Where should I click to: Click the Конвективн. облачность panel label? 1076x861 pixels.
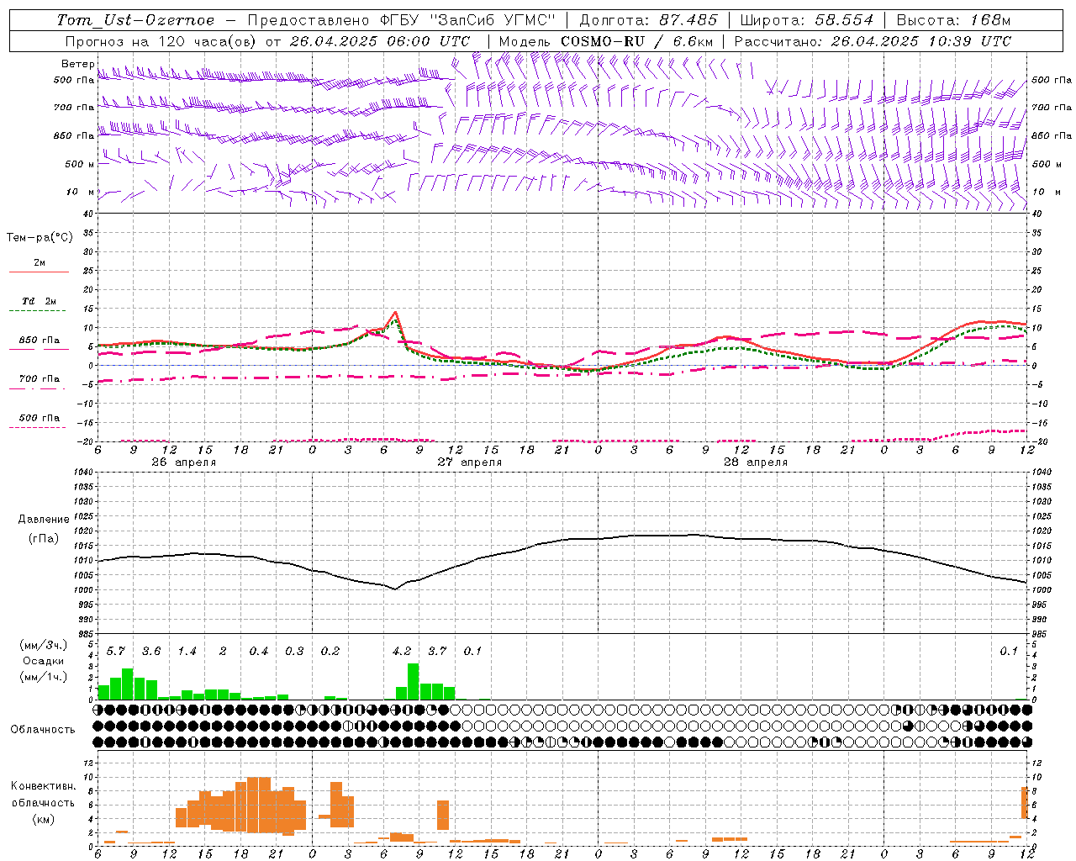pyautogui.click(x=44, y=794)
